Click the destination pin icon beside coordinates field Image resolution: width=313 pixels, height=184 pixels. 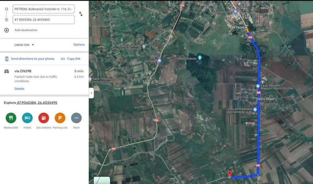pyautogui.click(x=6, y=20)
